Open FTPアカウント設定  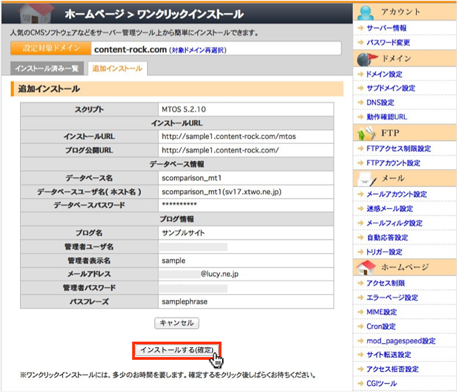tap(393, 163)
